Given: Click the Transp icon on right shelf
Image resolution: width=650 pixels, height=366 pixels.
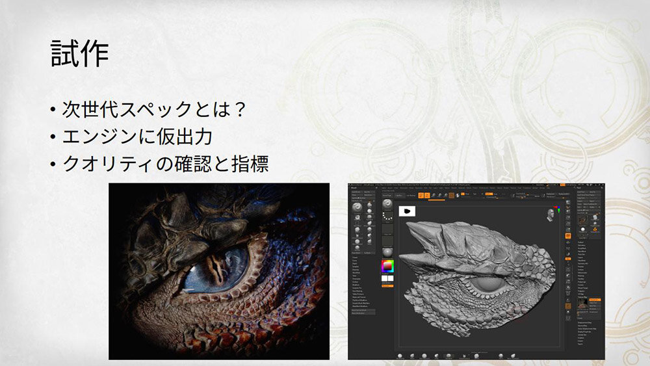Looking at the screenshot, I should (x=568, y=300).
